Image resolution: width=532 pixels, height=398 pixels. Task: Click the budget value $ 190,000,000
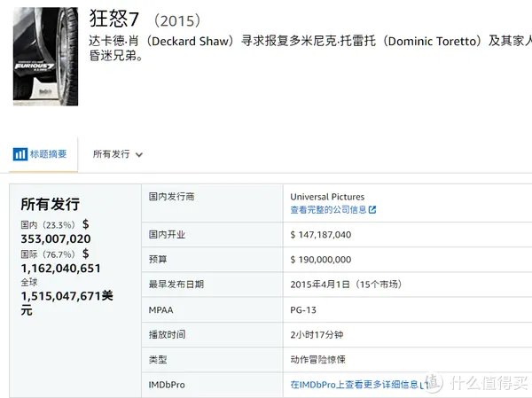click(x=321, y=260)
